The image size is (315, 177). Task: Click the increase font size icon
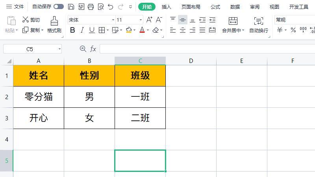point(149,20)
